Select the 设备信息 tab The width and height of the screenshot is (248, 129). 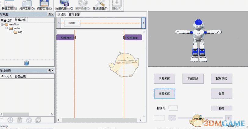pos(20,77)
